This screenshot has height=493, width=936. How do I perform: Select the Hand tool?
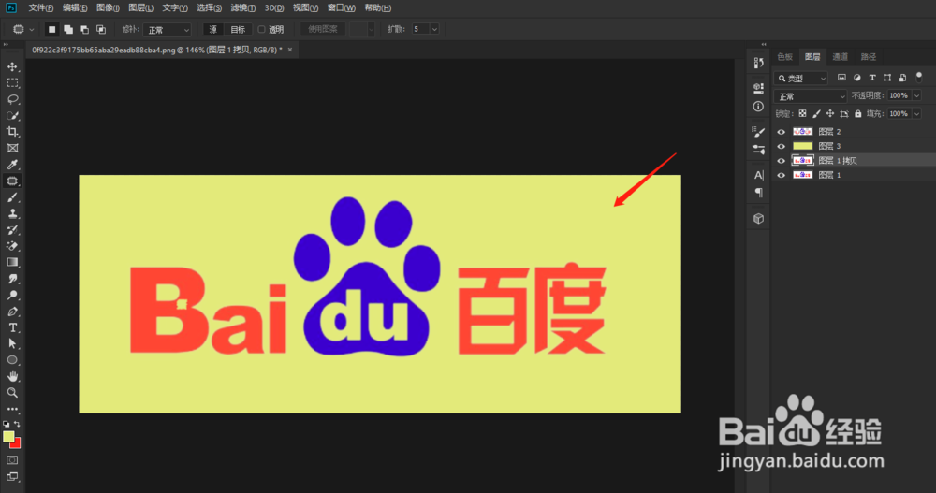(x=12, y=377)
